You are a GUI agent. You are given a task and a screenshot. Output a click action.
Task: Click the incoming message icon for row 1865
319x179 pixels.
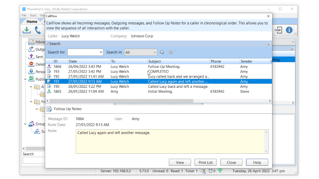coord(49,92)
